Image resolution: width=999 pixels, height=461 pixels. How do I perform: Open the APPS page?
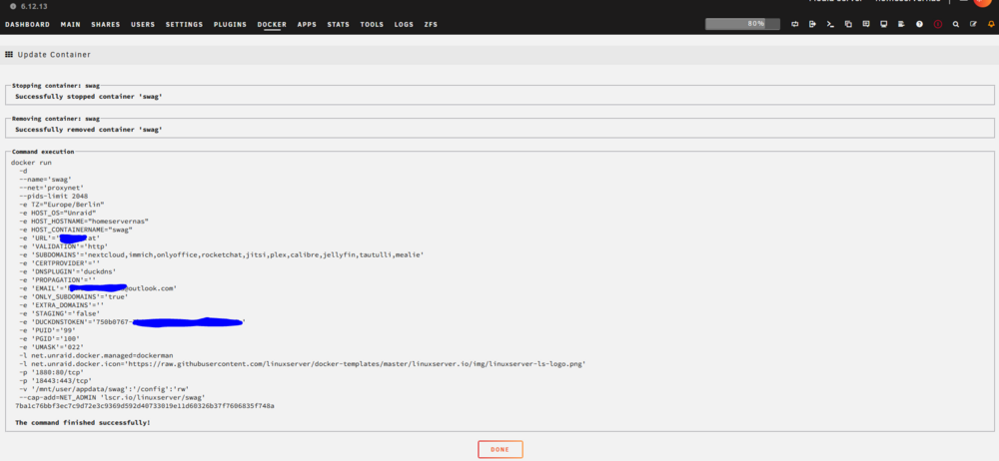[x=307, y=25]
